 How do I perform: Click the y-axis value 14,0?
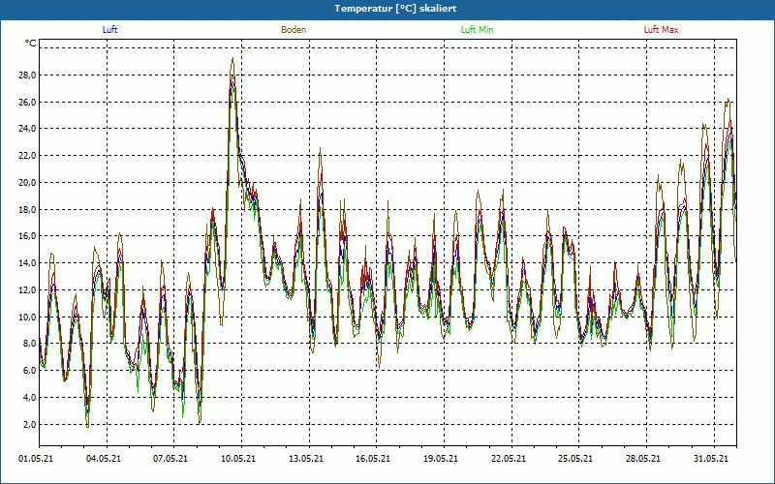27,263
